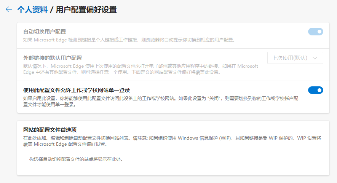Select the 自动切换用户配置 setting label
The image size is (337, 183).
45,32
